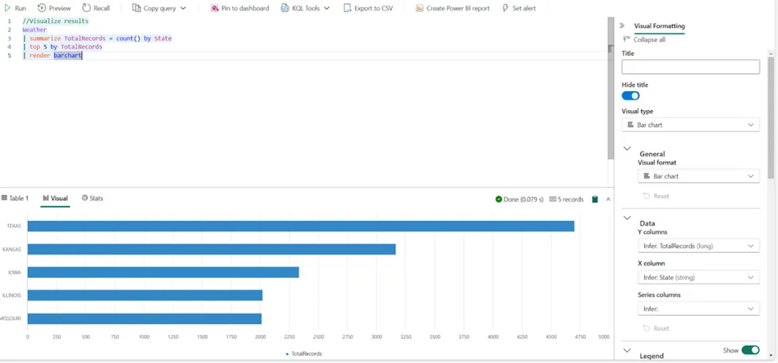Click the formatting pane vertical scrollbar

pos(772,120)
